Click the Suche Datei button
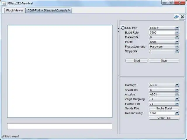Image resolution: width=187 pixels, height=140 pixels. tap(164, 108)
